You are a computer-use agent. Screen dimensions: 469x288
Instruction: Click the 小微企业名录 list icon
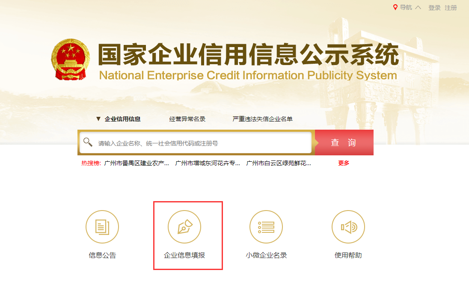266,227
